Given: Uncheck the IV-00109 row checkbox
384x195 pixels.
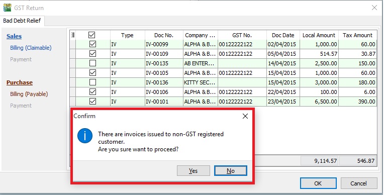Looking at the screenshot, I should [x=92, y=54].
